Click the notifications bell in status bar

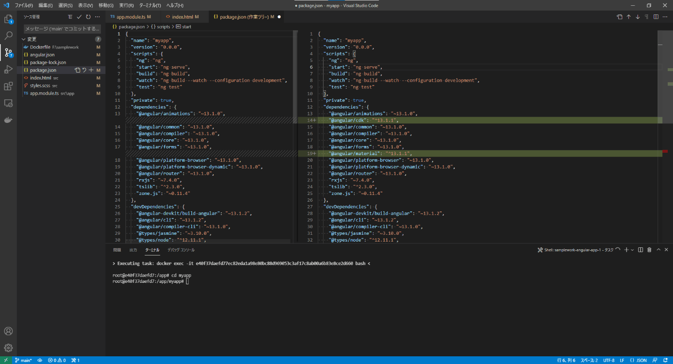(x=666, y=360)
